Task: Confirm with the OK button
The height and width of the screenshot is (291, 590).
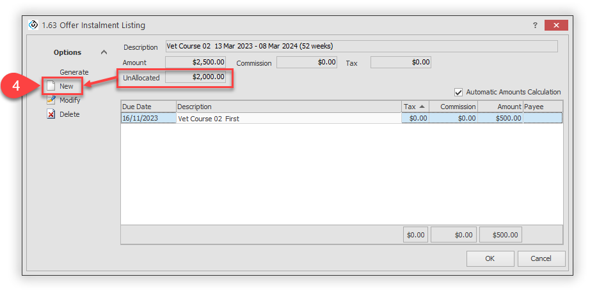Action: [490, 258]
